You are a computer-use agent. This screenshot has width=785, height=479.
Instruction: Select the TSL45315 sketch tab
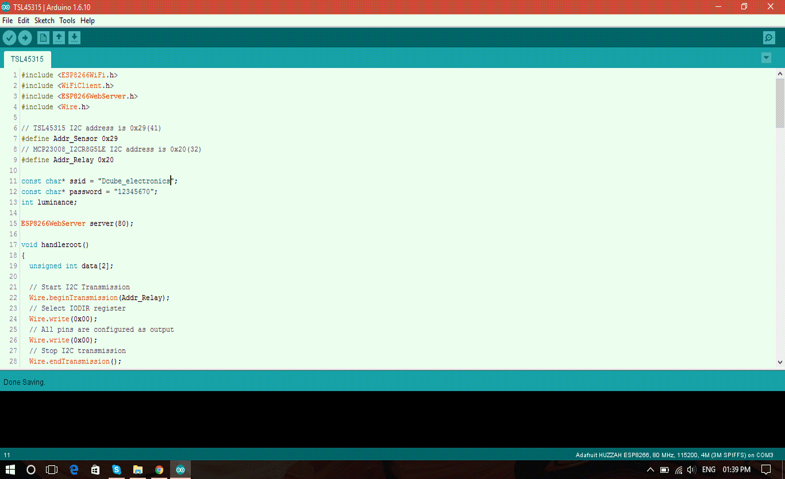pos(27,59)
